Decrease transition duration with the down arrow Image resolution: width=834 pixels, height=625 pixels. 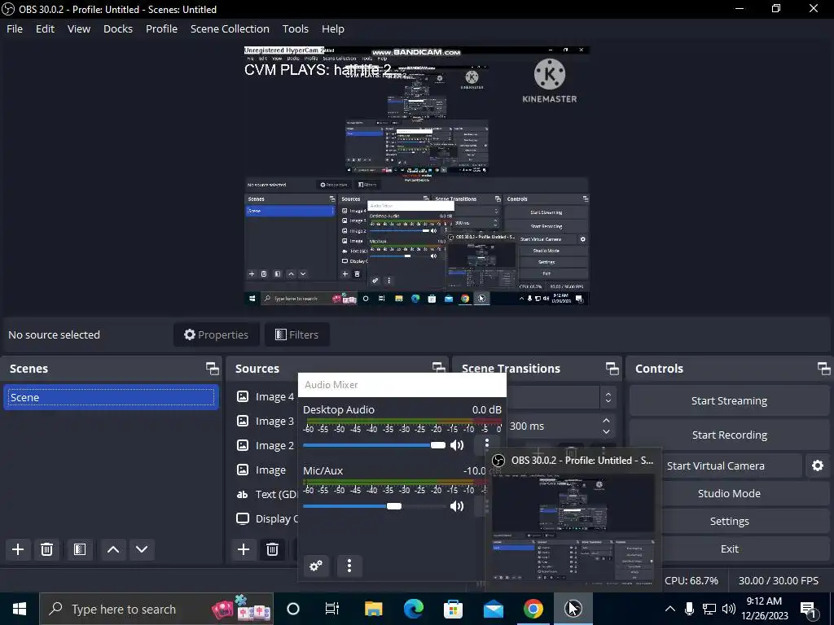(x=606, y=431)
